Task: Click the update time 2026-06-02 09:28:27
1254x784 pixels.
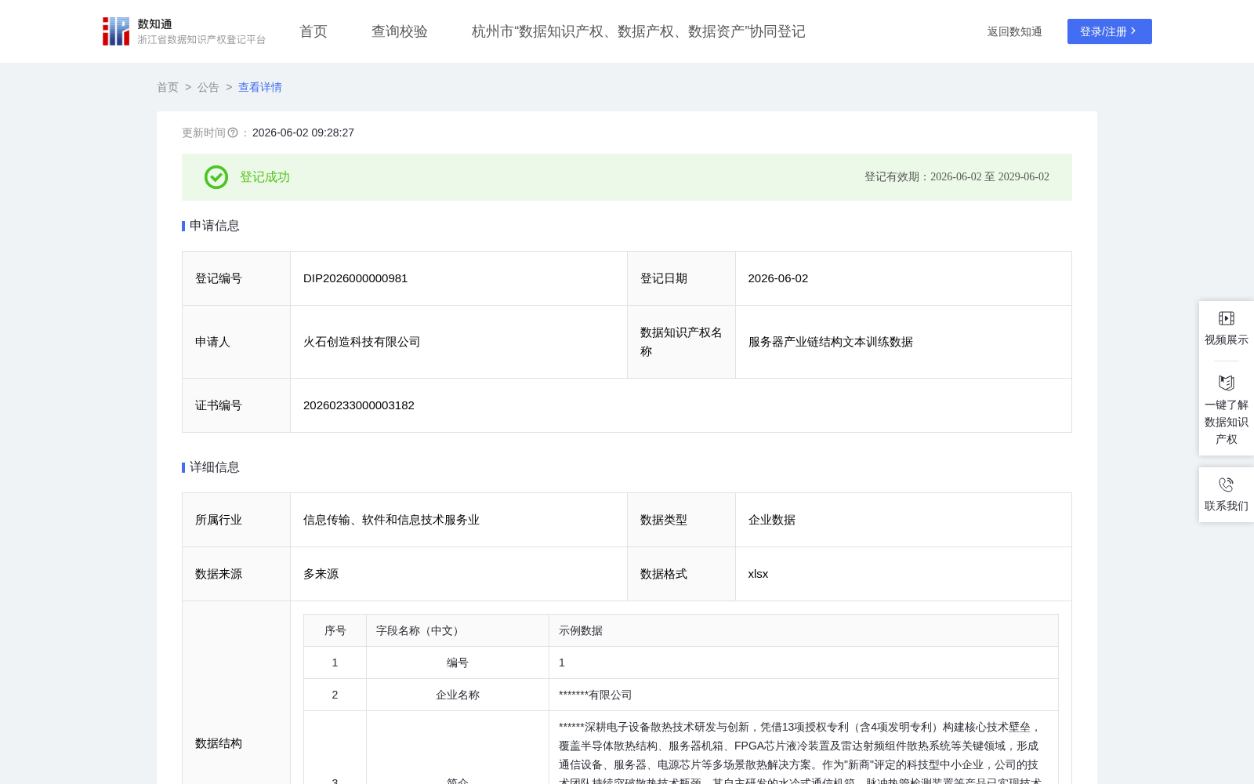Action: (x=303, y=132)
